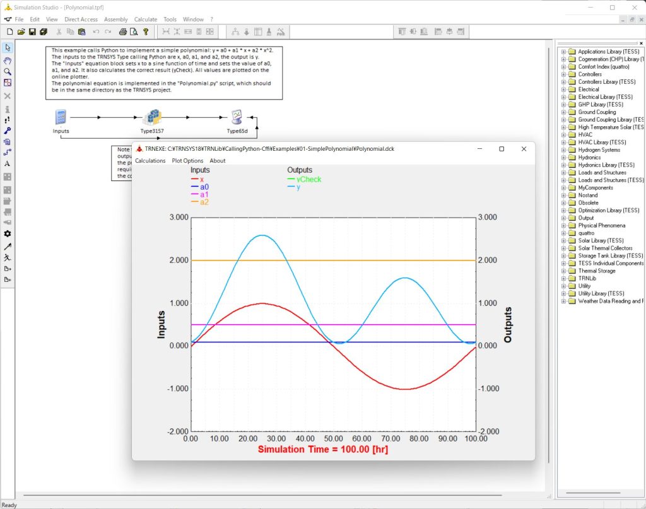Screen dimensions: 646x509
Task: Click the Type65d online plotter icon
Action: [x=237, y=117]
